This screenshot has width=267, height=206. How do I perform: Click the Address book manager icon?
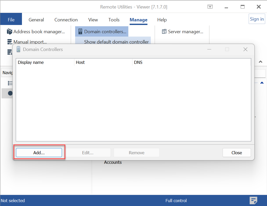point(10,32)
